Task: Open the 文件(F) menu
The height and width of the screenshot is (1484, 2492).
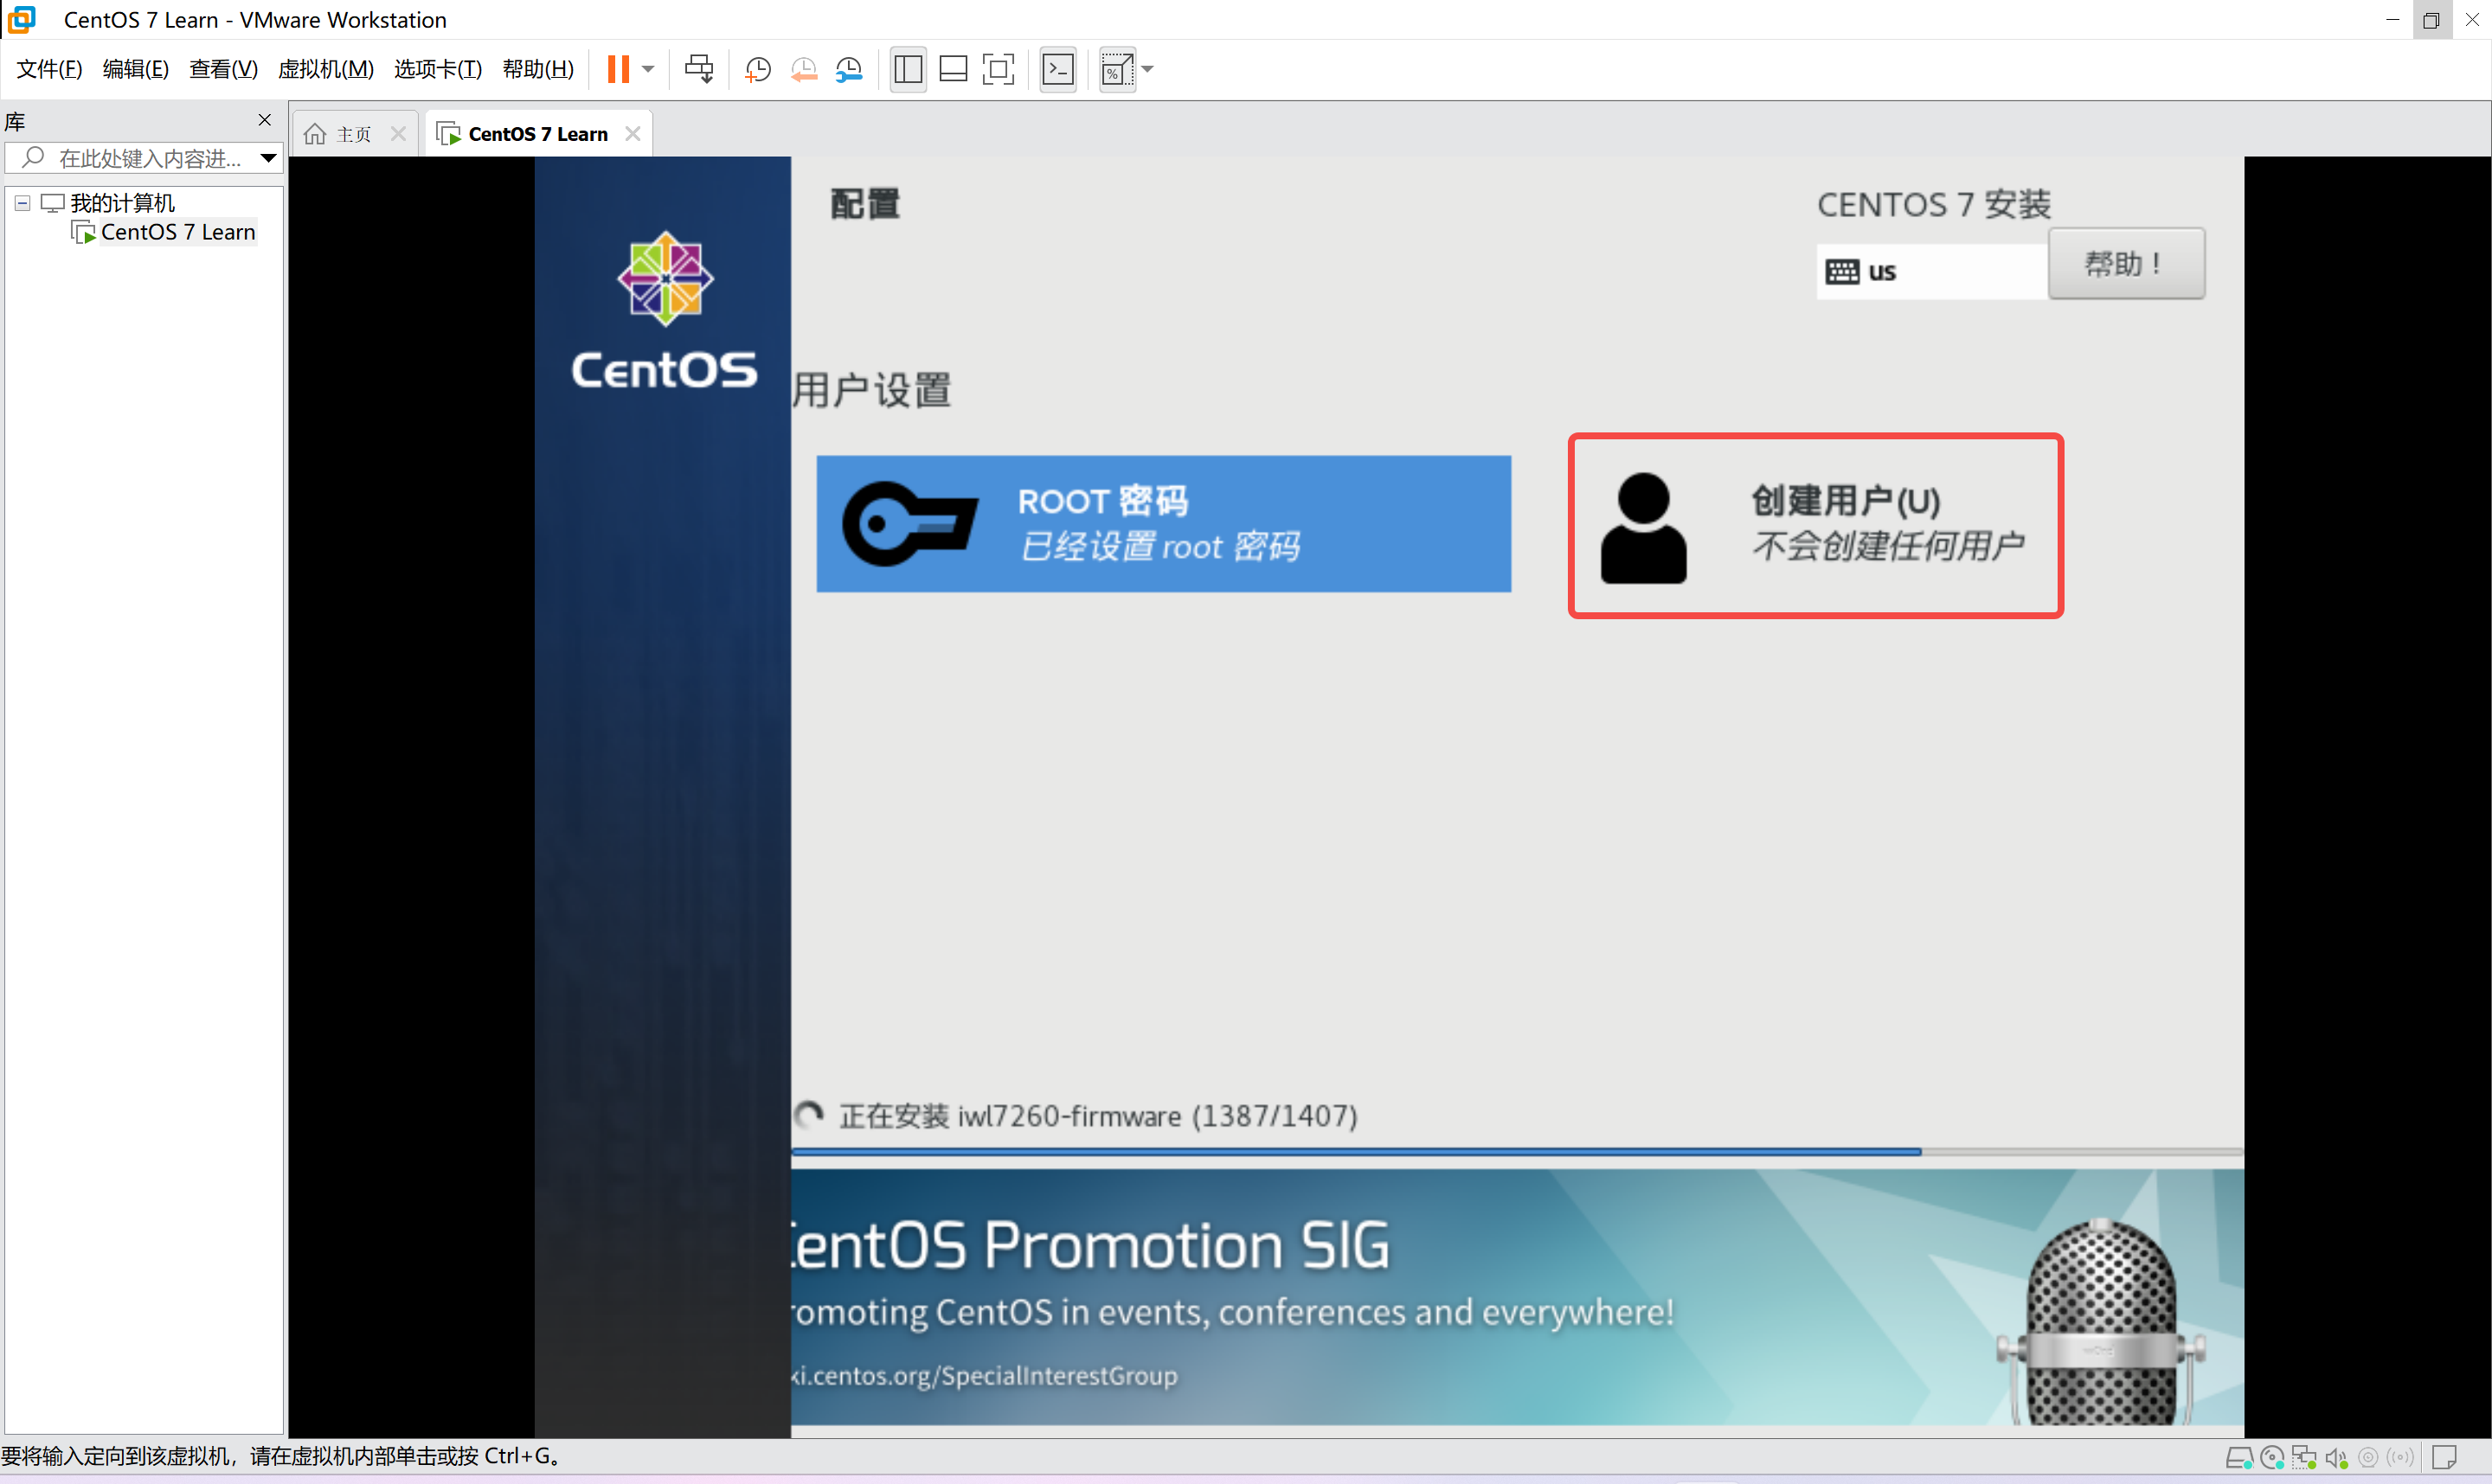Action: 49,69
